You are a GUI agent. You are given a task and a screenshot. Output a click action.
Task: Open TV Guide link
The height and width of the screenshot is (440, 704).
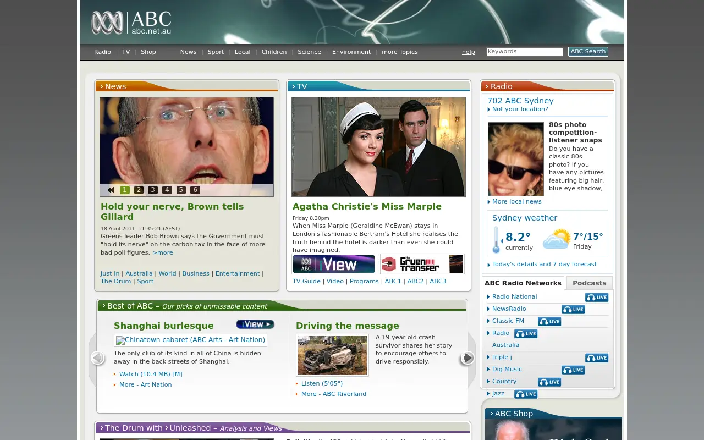point(306,281)
